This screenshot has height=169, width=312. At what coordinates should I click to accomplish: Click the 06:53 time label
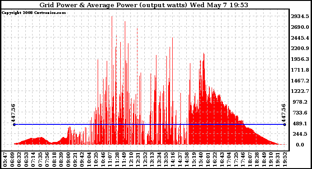[26, 160]
